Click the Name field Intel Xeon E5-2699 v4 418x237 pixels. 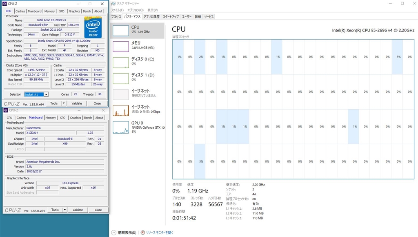51,20
